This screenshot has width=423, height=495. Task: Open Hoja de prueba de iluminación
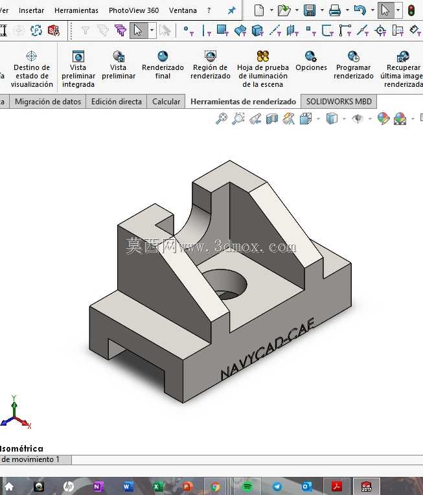pyautogui.click(x=262, y=69)
